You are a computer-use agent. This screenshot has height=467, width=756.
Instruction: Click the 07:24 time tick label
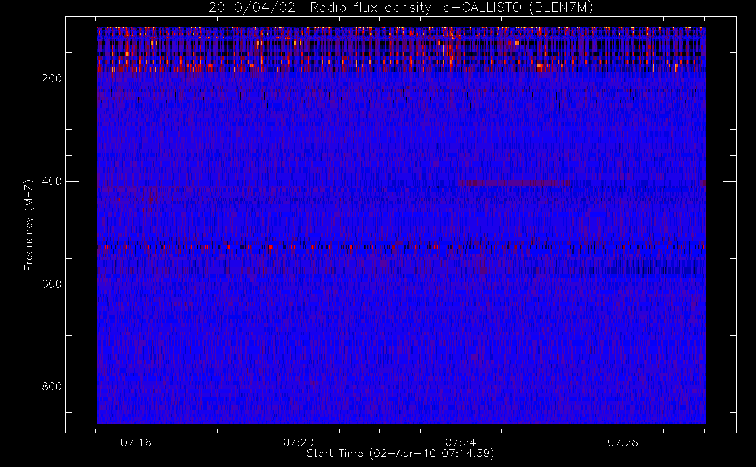pos(460,442)
